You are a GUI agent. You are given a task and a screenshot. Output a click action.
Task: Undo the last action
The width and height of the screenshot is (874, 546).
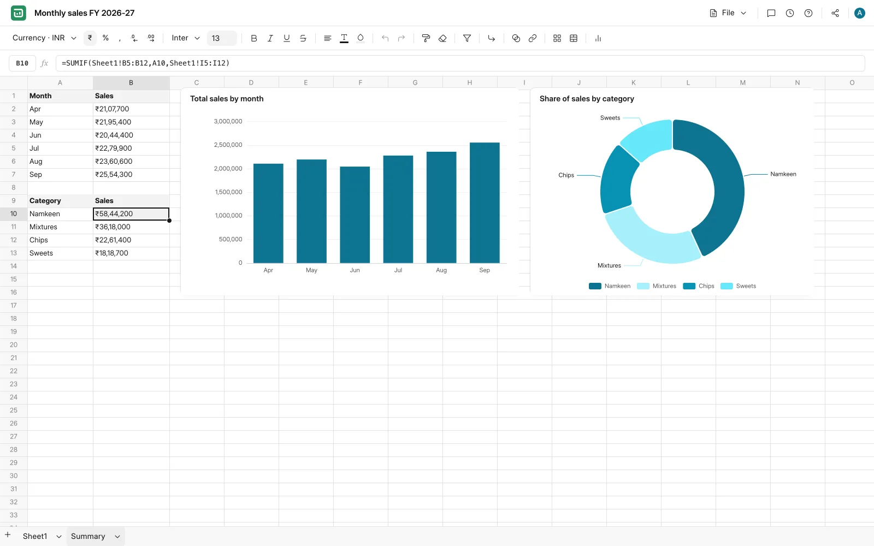coord(385,38)
